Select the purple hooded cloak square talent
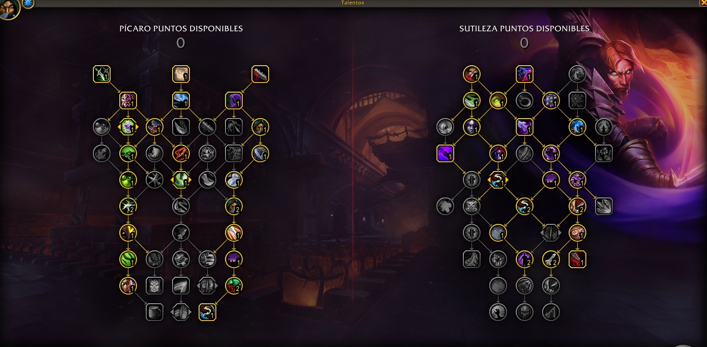 click(233, 101)
